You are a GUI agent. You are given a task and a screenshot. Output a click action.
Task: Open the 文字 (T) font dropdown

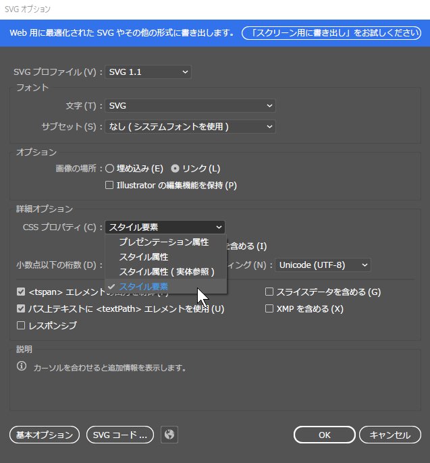pos(190,105)
